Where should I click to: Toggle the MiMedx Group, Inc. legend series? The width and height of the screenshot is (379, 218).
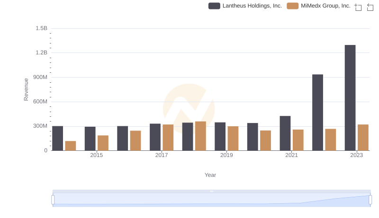tap(318, 6)
